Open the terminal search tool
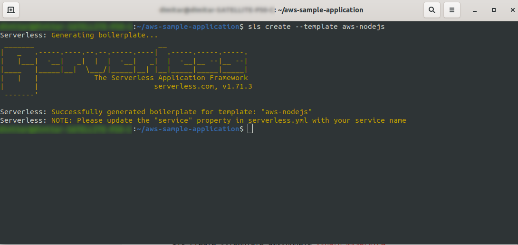This screenshot has width=518, height=245. coord(432,10)
